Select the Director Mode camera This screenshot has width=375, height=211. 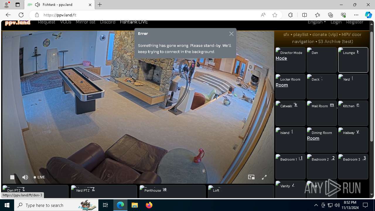click(290, 60)
